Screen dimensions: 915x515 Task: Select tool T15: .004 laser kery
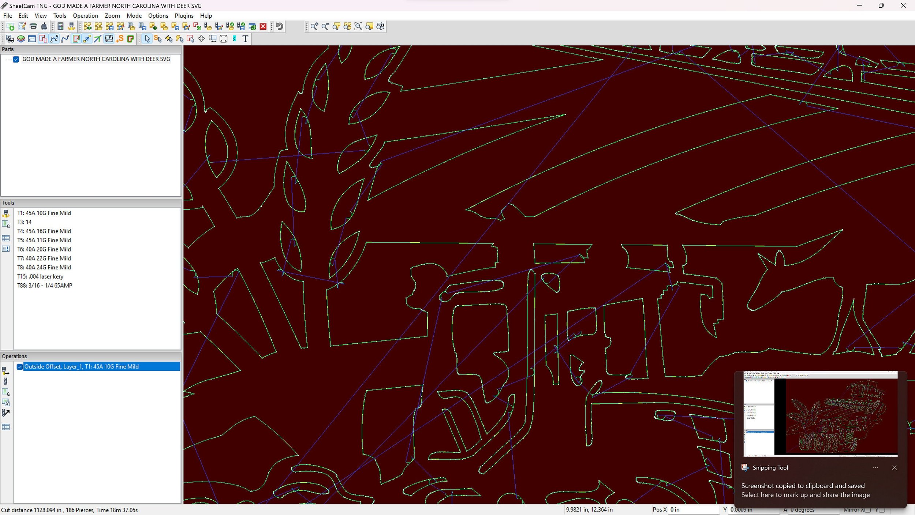40,277
